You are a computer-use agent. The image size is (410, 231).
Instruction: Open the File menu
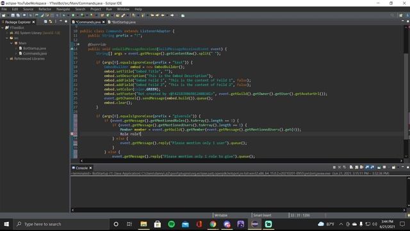[4, 9]
